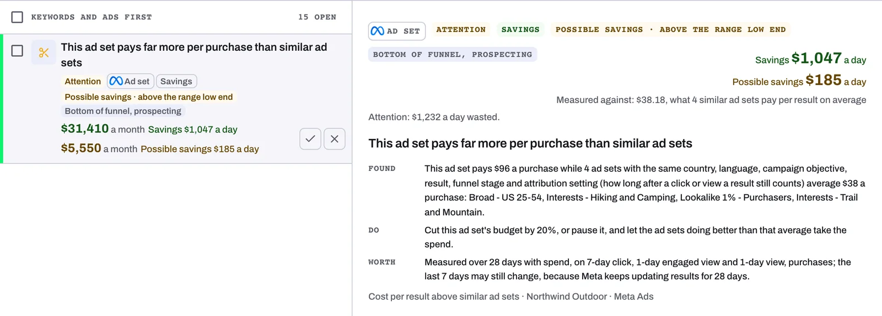Open the card title about paying more per purchase

194,55
